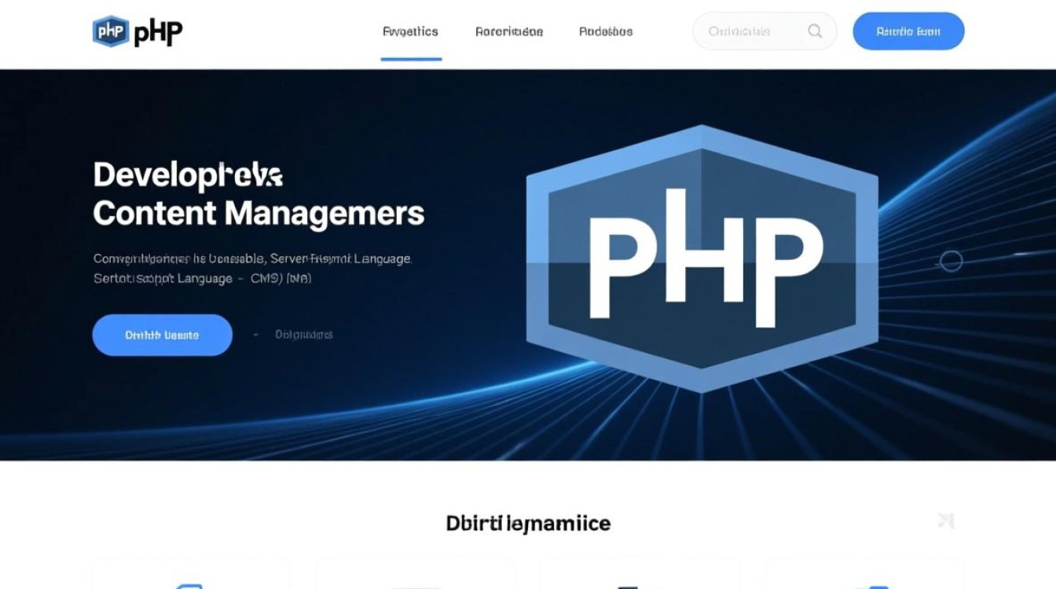Image resolution: width=1056 pixels, height=589 pixels.
Task: Click the "Content Managemers" hero headline
Action: (x=258, y=214)
